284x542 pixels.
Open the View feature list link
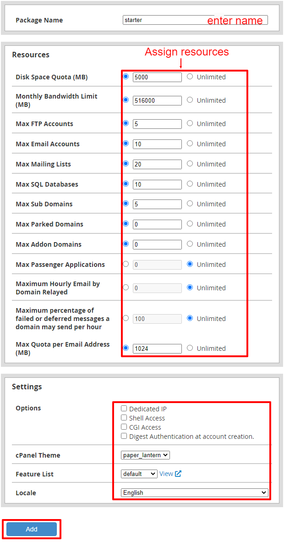(166, 474)
